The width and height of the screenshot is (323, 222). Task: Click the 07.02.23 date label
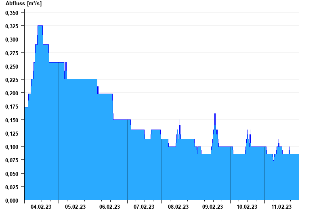click(144, 207)
